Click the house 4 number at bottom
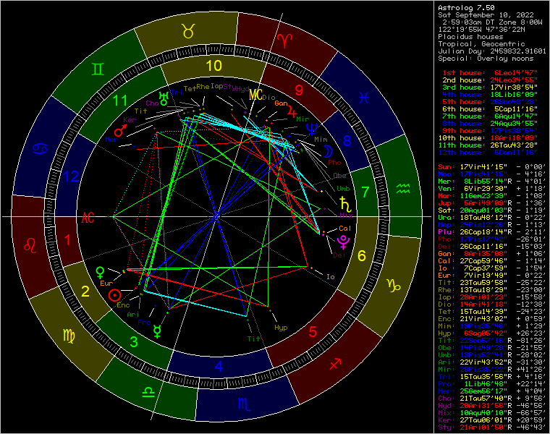The height and width of the screenshot is (434, 550). click(219, 366)
